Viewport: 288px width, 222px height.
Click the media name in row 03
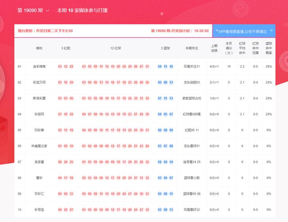click(x=39, y=98)
